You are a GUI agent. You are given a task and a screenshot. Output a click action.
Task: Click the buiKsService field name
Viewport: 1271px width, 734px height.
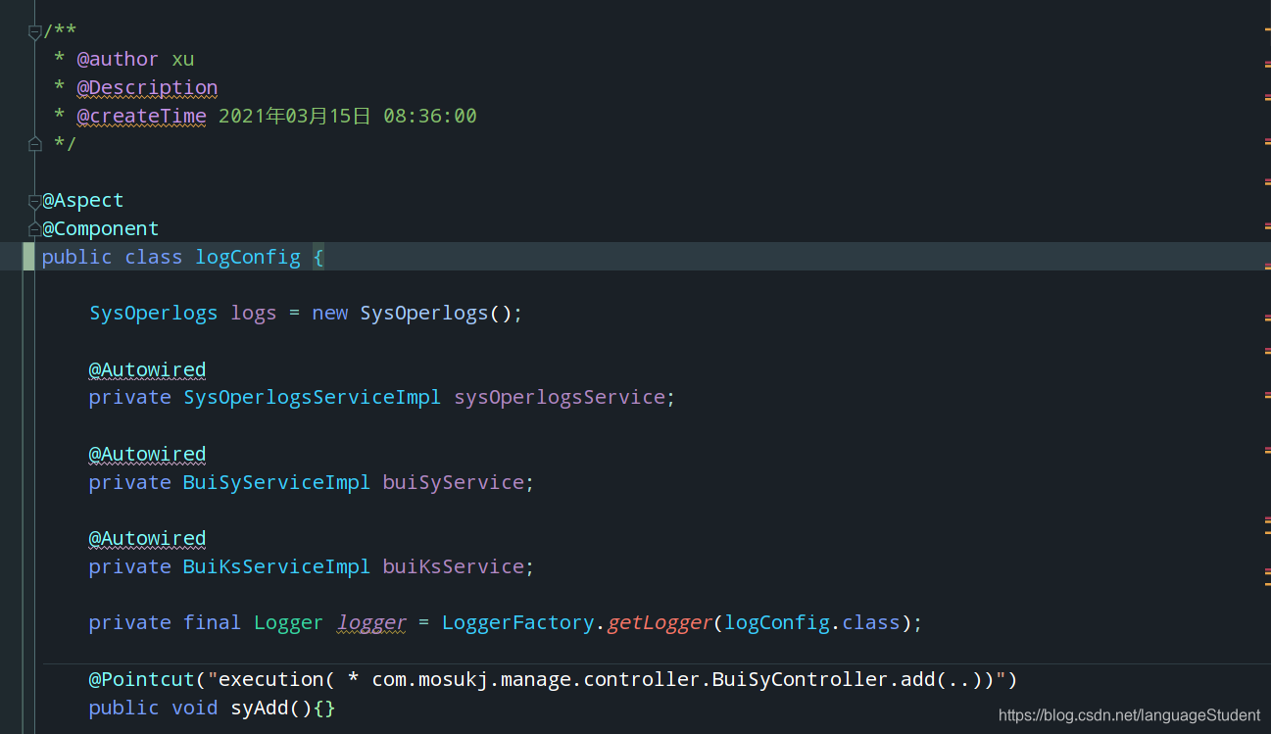pos(454,566)
